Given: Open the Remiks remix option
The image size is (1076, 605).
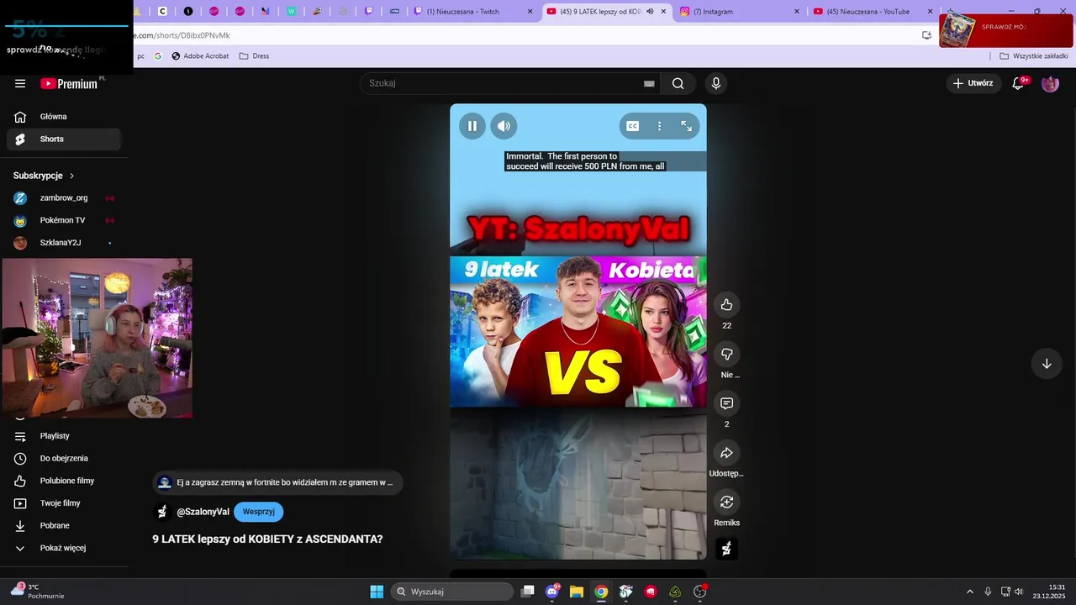Looking at the screenshot, I should tap(727, 502).
